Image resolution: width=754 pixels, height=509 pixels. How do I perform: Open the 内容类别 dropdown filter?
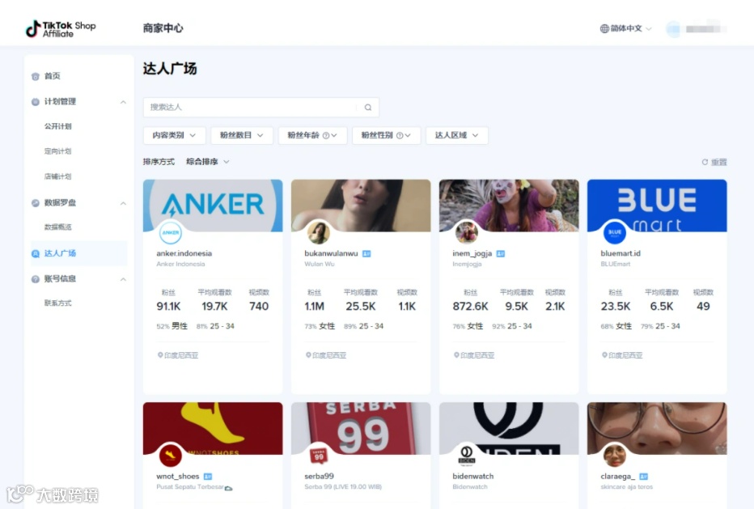coord(175,136)
